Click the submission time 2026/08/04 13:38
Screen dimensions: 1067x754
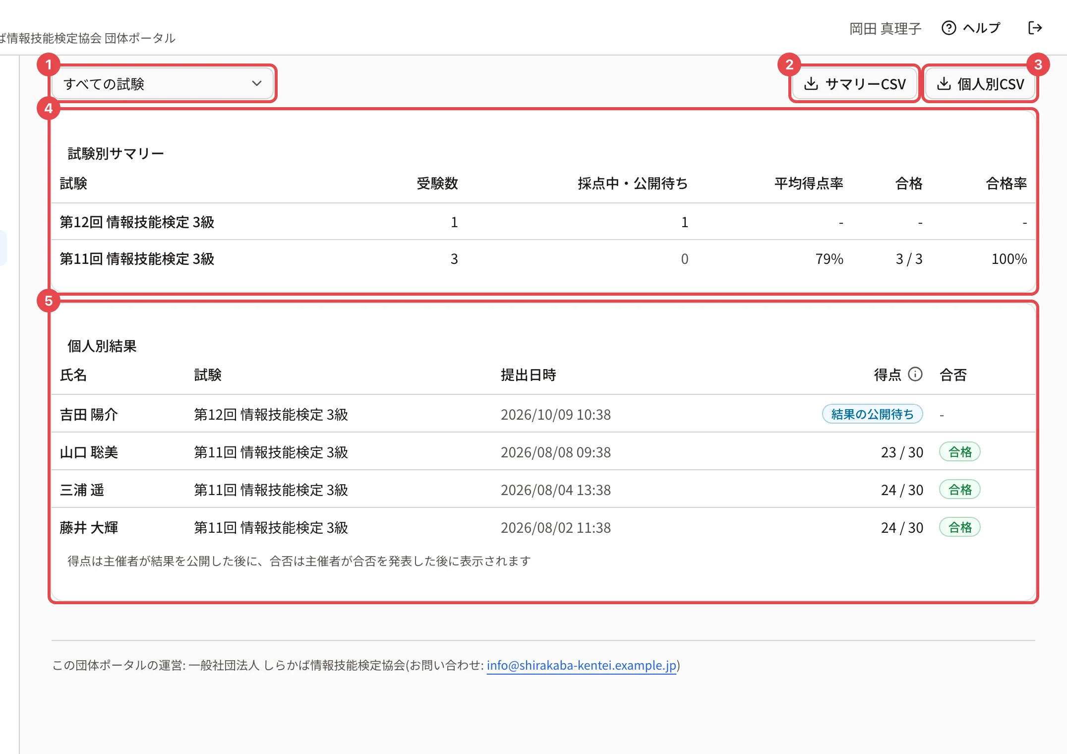[556, 490]
